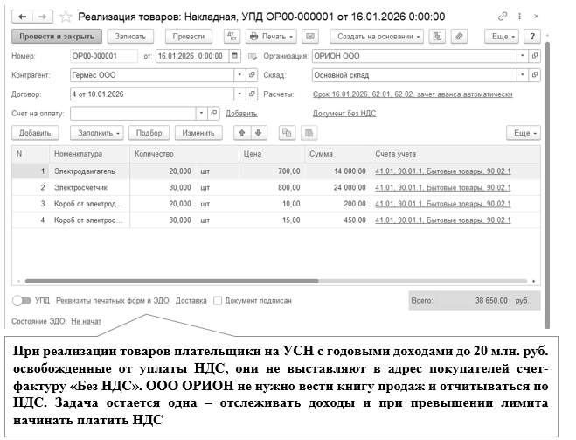Select sum cell 450,00
The height and width of the screenshot is (440, 576).
pyautogui.click(x=337, y=220)
